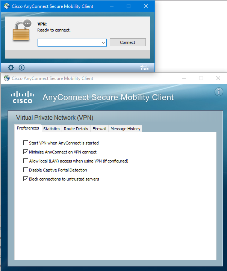Open settings with the gear icon
Screen dimensions: 227x271
(x=11, y=68)
